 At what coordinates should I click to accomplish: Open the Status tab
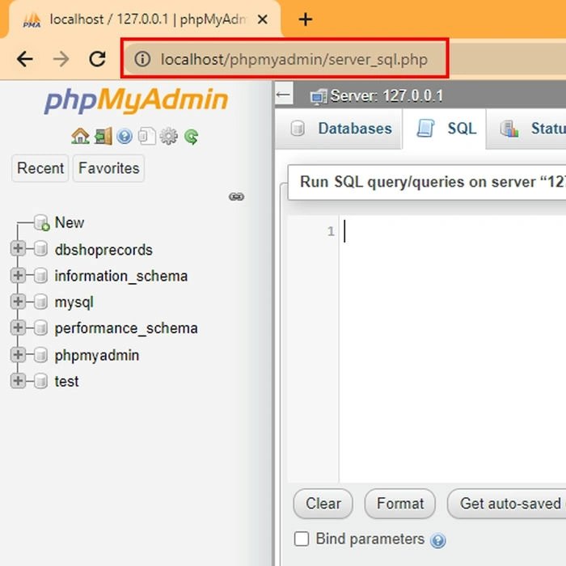tap(526, 129)
